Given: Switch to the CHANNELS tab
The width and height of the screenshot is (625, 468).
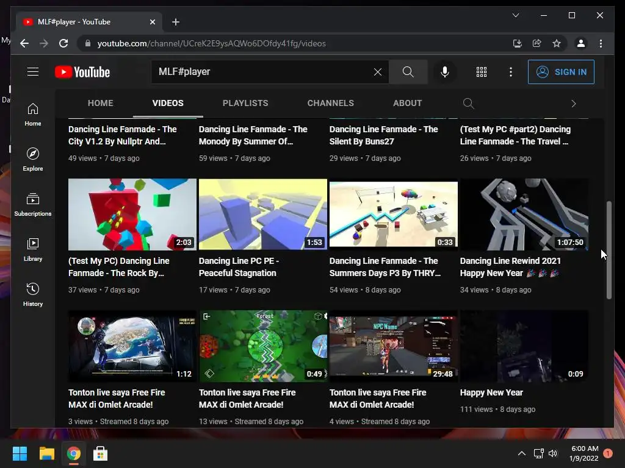Looking at the screenshot, I should 330,103.
